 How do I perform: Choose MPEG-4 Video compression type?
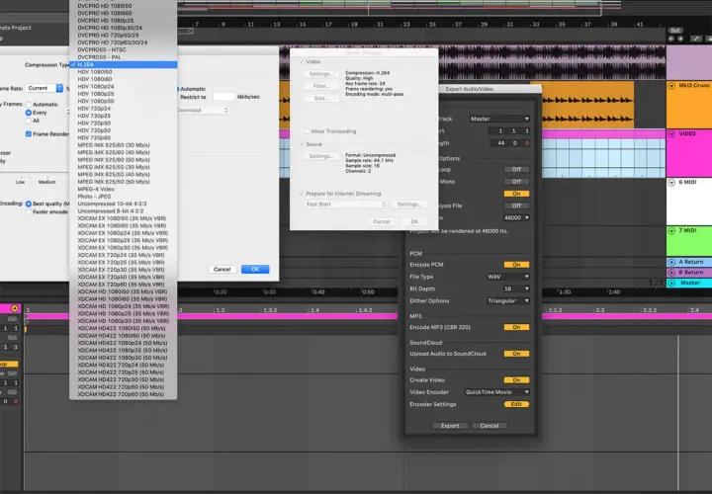point(123,189)
